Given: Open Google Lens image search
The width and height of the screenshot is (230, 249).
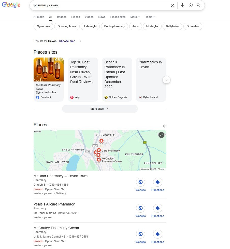Looking at the screenshot, I should pos(191,5).
